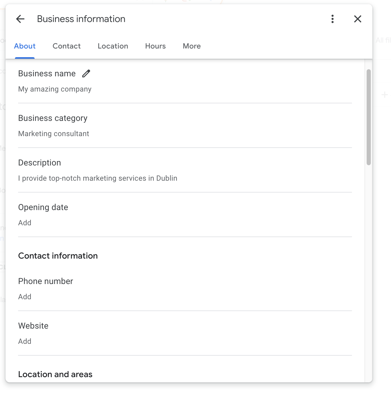Select the About tab
The height and width of the screenshot is (396, 391).
click(25, 46)
